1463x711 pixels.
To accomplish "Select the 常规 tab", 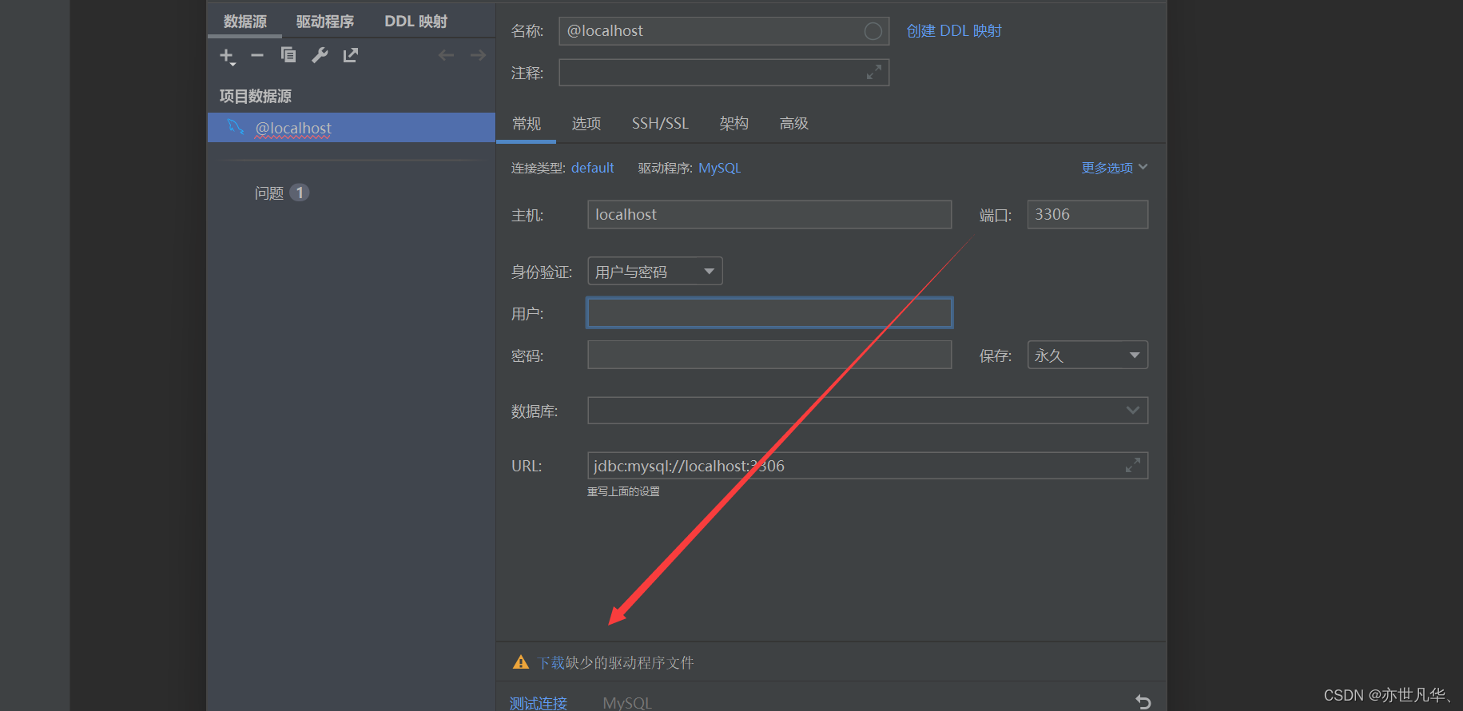I will (527, 124).
